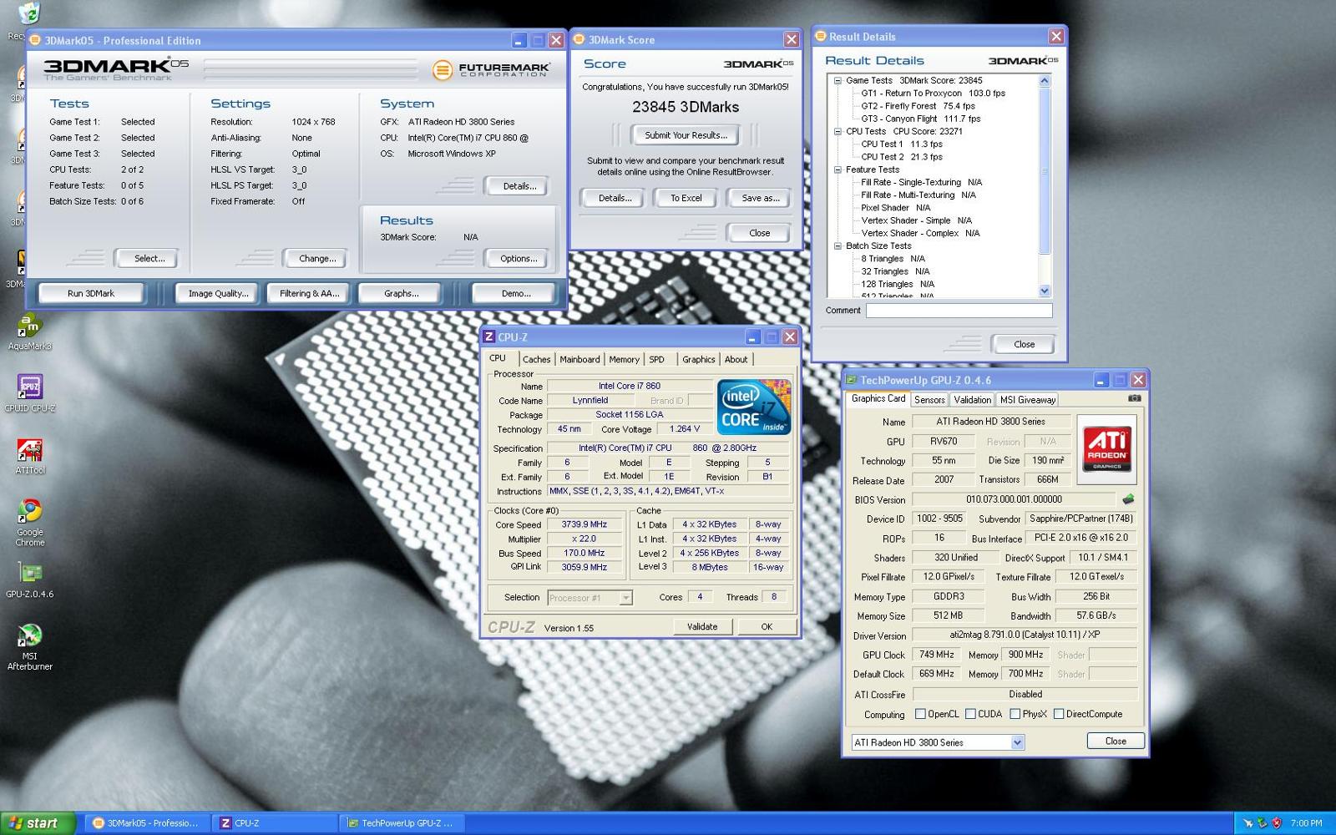Click Submit Your Results... button
This screenshot has height=835, width=1336.
click(x=686, y=135)
